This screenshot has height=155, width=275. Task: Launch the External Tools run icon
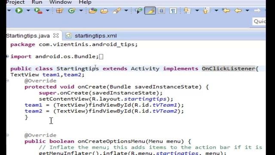[38, 11]
